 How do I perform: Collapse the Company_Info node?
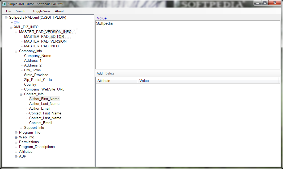[16, 51]
